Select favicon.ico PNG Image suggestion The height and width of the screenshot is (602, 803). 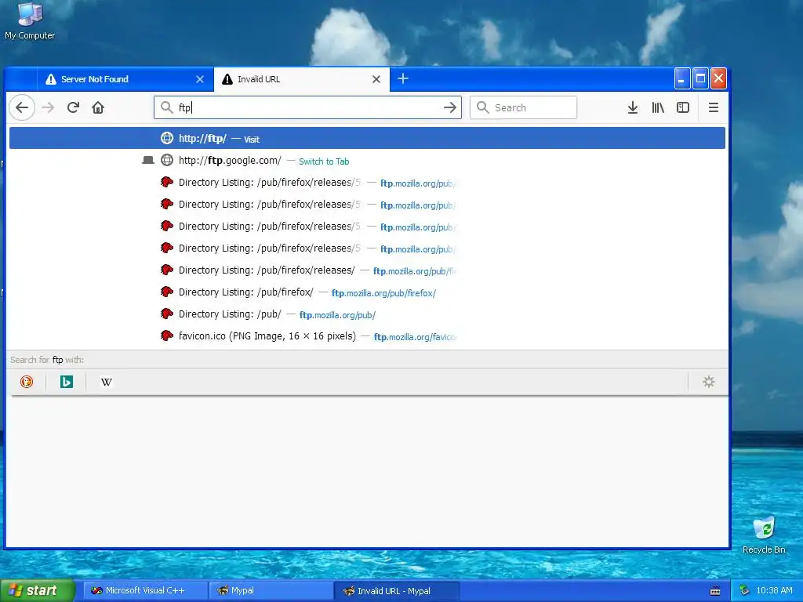[x=367, y=336]
